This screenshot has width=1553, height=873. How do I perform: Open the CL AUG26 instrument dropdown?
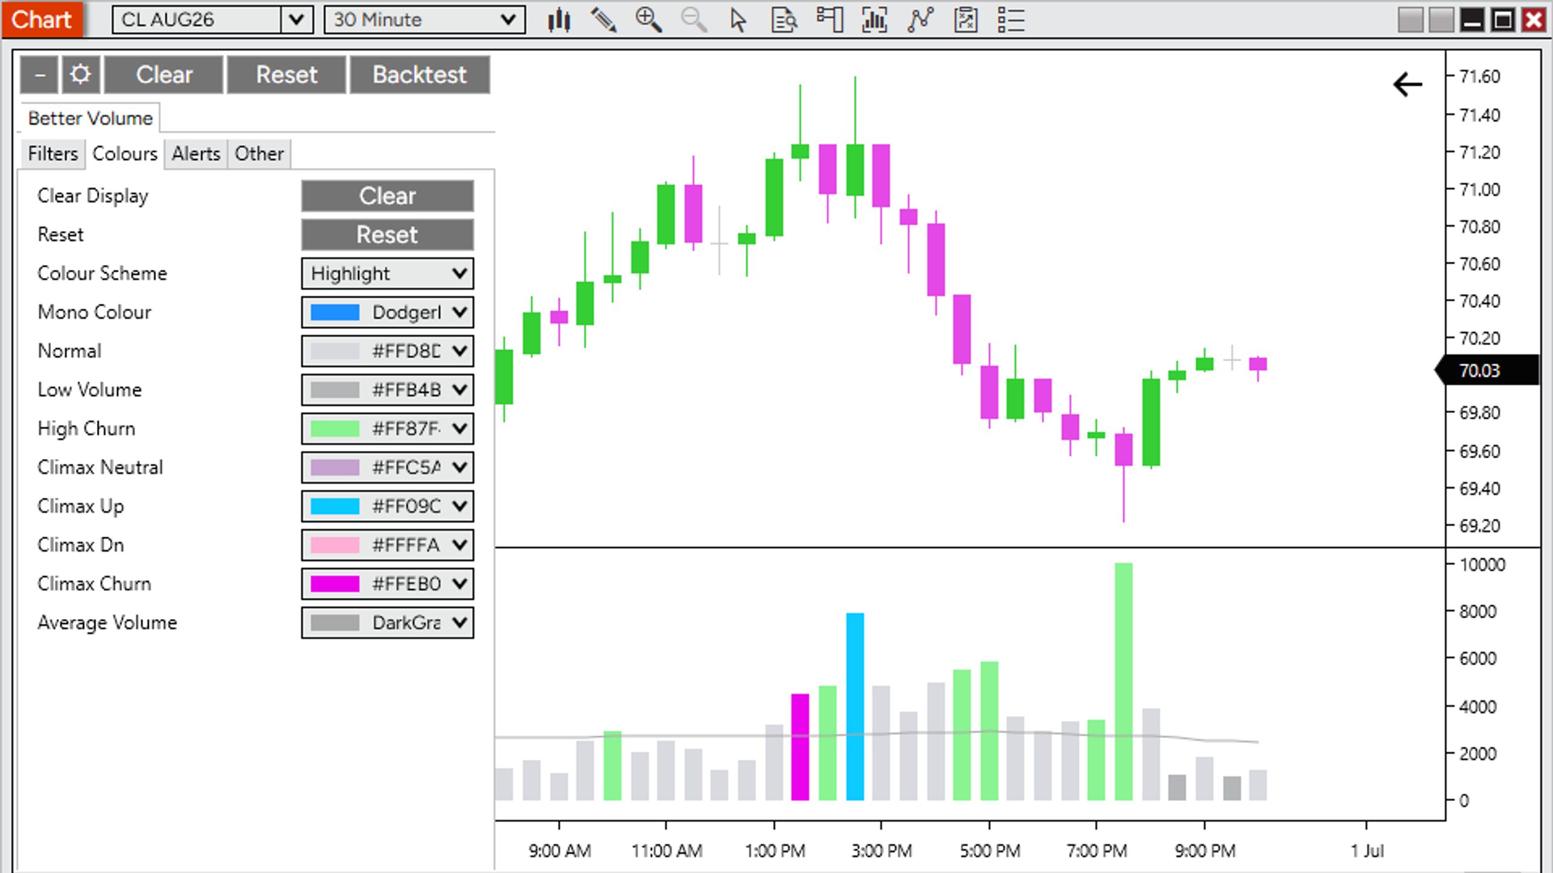[x=213, y=20]
